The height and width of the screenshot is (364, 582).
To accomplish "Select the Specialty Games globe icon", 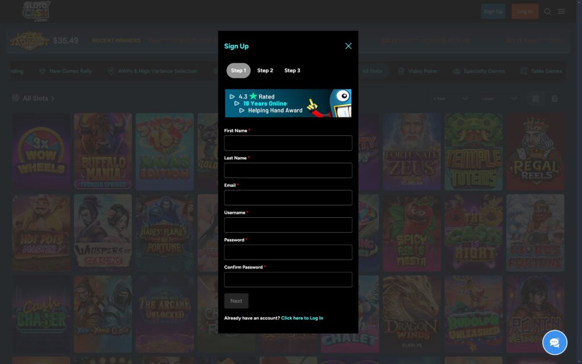I will pyautogui.click(x=458, y=71).
